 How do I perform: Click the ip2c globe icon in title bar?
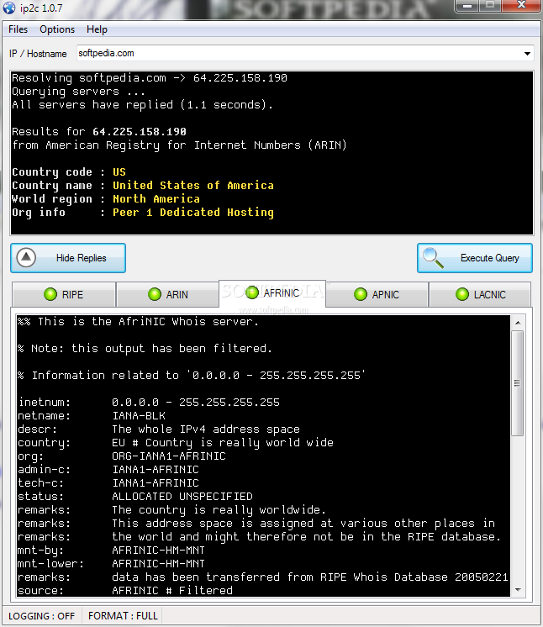8,8
